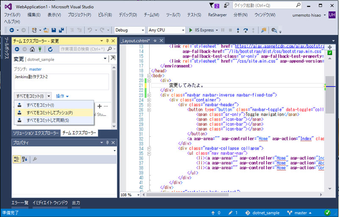
Task: Click the ツールボックス side tab
Action: pos(7,48)
